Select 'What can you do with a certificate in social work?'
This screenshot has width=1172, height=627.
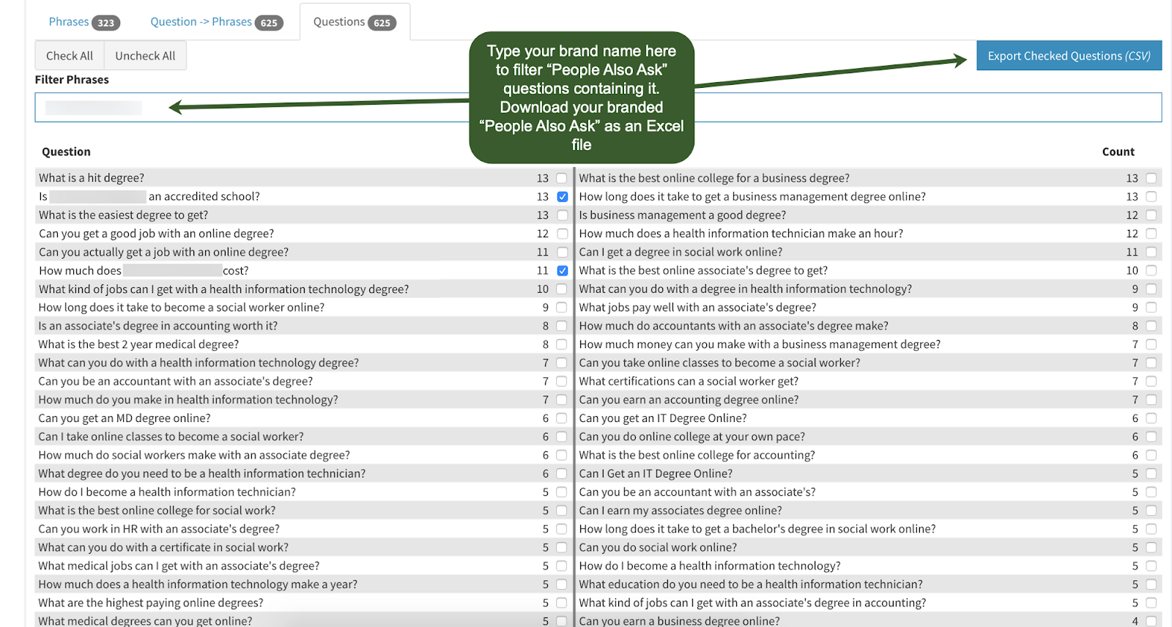point(562,547)
